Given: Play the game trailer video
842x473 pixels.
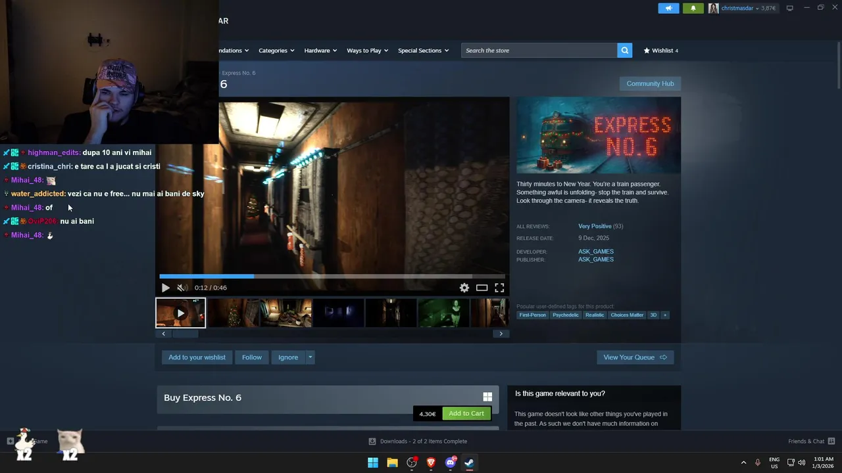Looking at the screenshot, I should (x=165, y=288).
